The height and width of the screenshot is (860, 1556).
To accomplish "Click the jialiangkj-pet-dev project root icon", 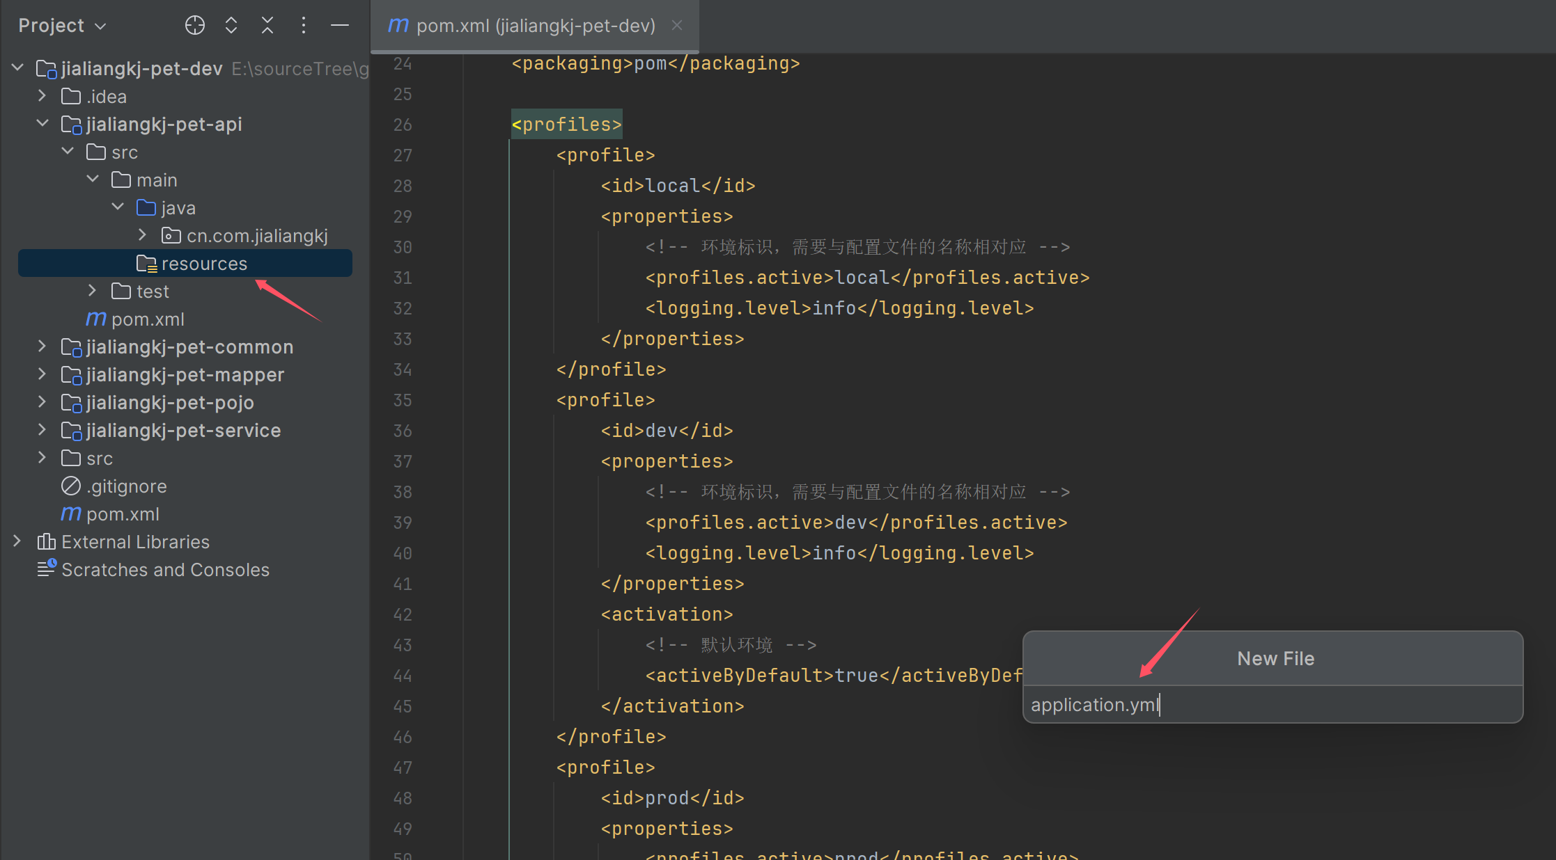I will coord(46,68).
